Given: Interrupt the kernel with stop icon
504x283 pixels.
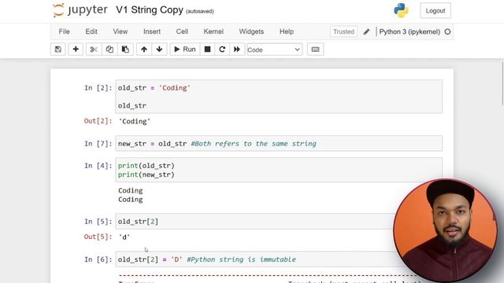Looking at the screenshot, I should (x=207, y=50).
